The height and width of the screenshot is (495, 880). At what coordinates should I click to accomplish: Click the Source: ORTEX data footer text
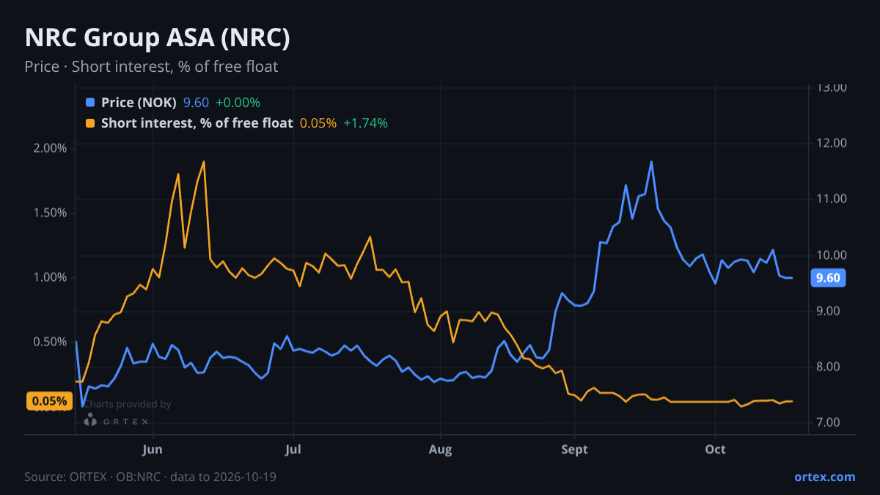coord(150,477)
